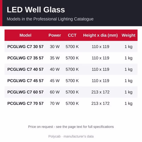Click the LED Well Glass title
Image resolution: width=142 pixels, height=142 pixels.
click(x=36, y=10)
